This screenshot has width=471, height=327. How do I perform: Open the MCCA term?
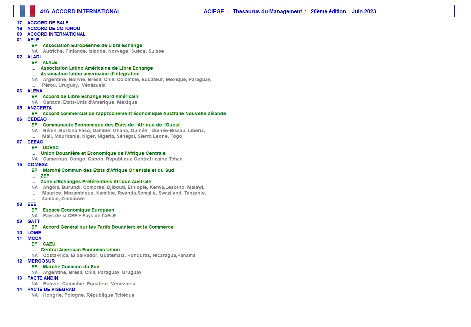34,238
